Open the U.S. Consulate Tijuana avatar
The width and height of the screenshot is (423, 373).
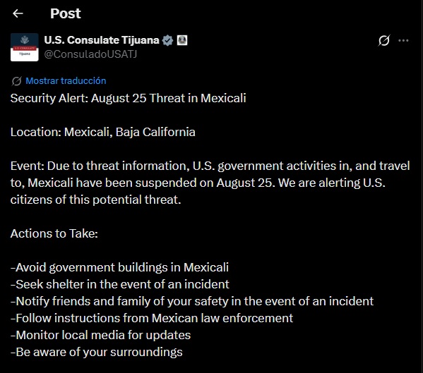(x=25, y=47)
